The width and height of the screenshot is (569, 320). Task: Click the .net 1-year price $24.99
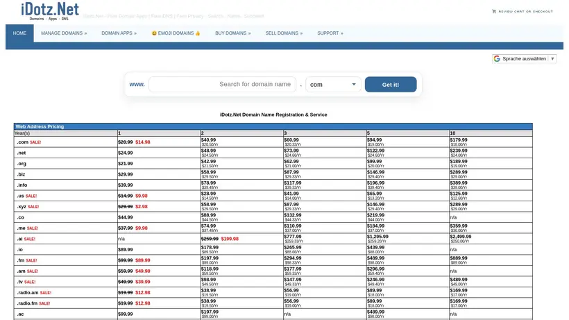[x=125, y=153]
